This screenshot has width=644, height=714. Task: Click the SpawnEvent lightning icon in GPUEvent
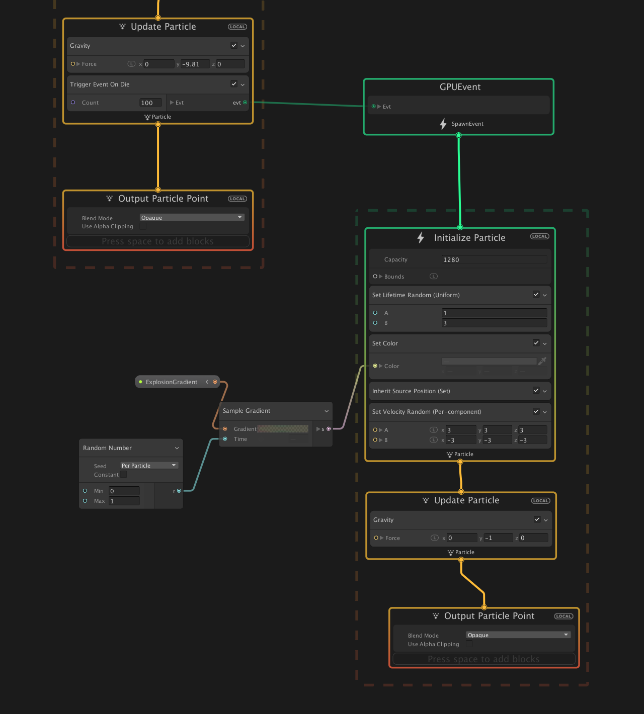(443, 124)
